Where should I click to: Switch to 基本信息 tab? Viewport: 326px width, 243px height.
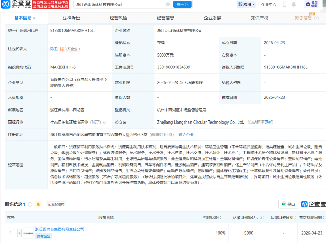coord(24,18)
